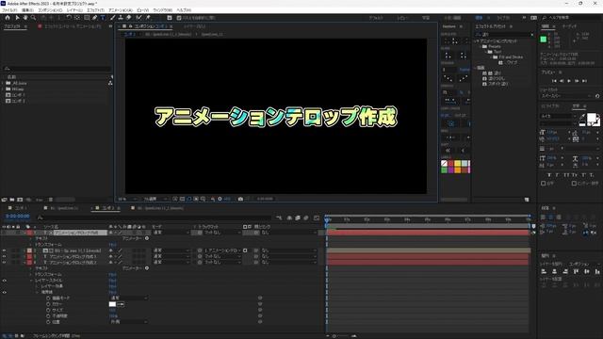Click the timeline current timecode field
Screen dimensions: 603x339
pos(18,217)
